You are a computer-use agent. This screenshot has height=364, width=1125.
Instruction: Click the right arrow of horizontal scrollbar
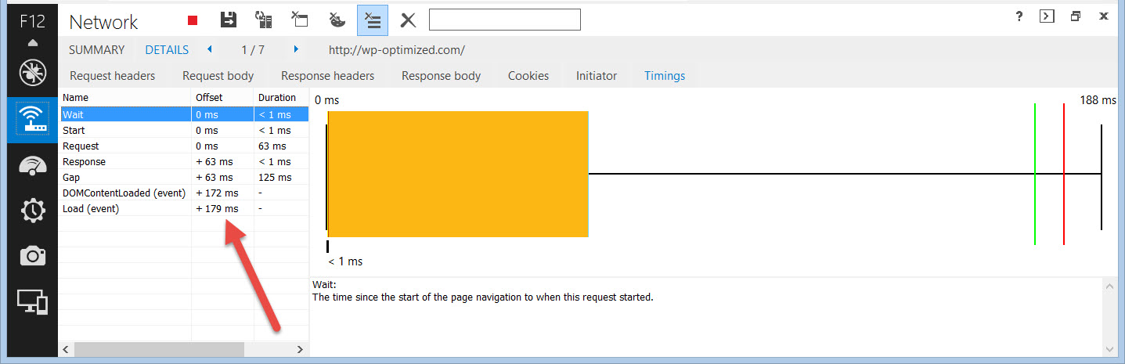[300, 349]
